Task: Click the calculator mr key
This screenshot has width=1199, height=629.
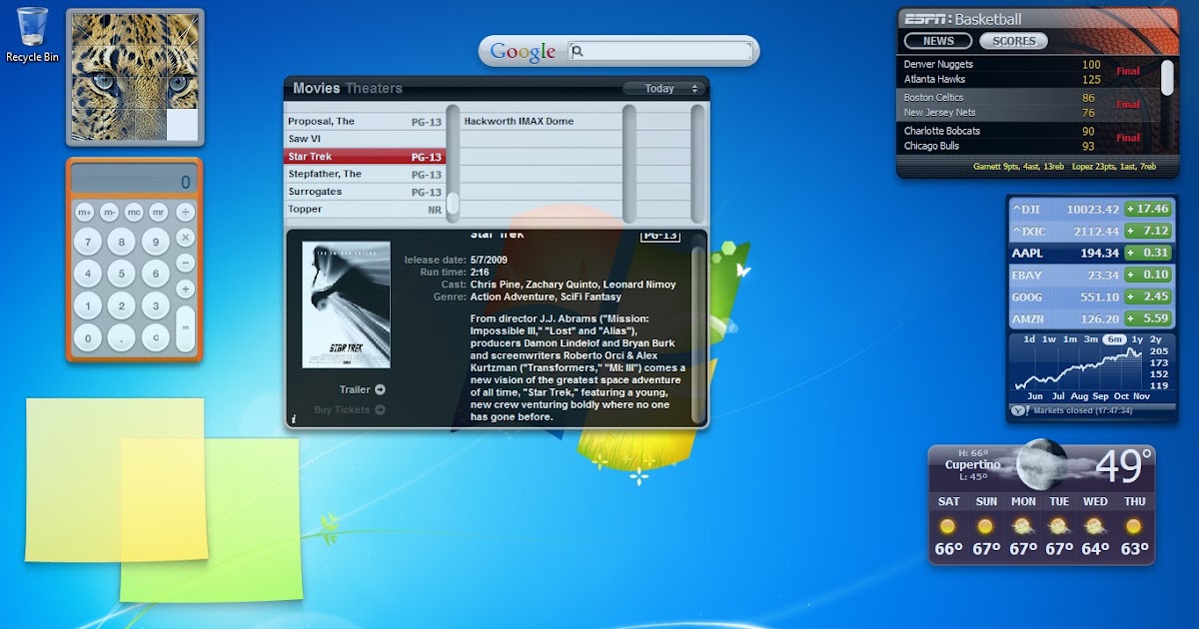Action: point(159,212)
